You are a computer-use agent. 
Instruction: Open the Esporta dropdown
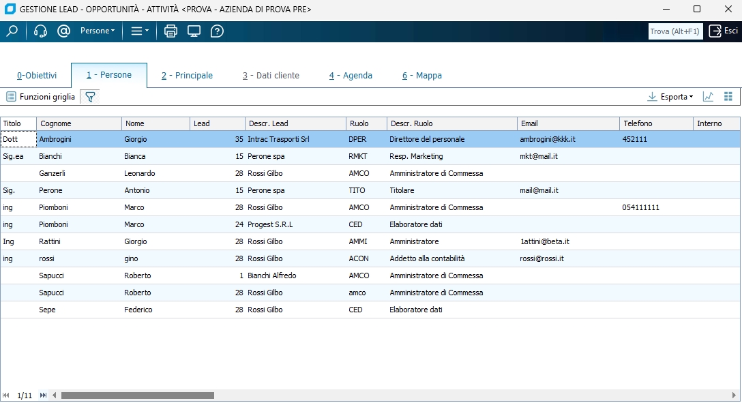tap(670, 97)
